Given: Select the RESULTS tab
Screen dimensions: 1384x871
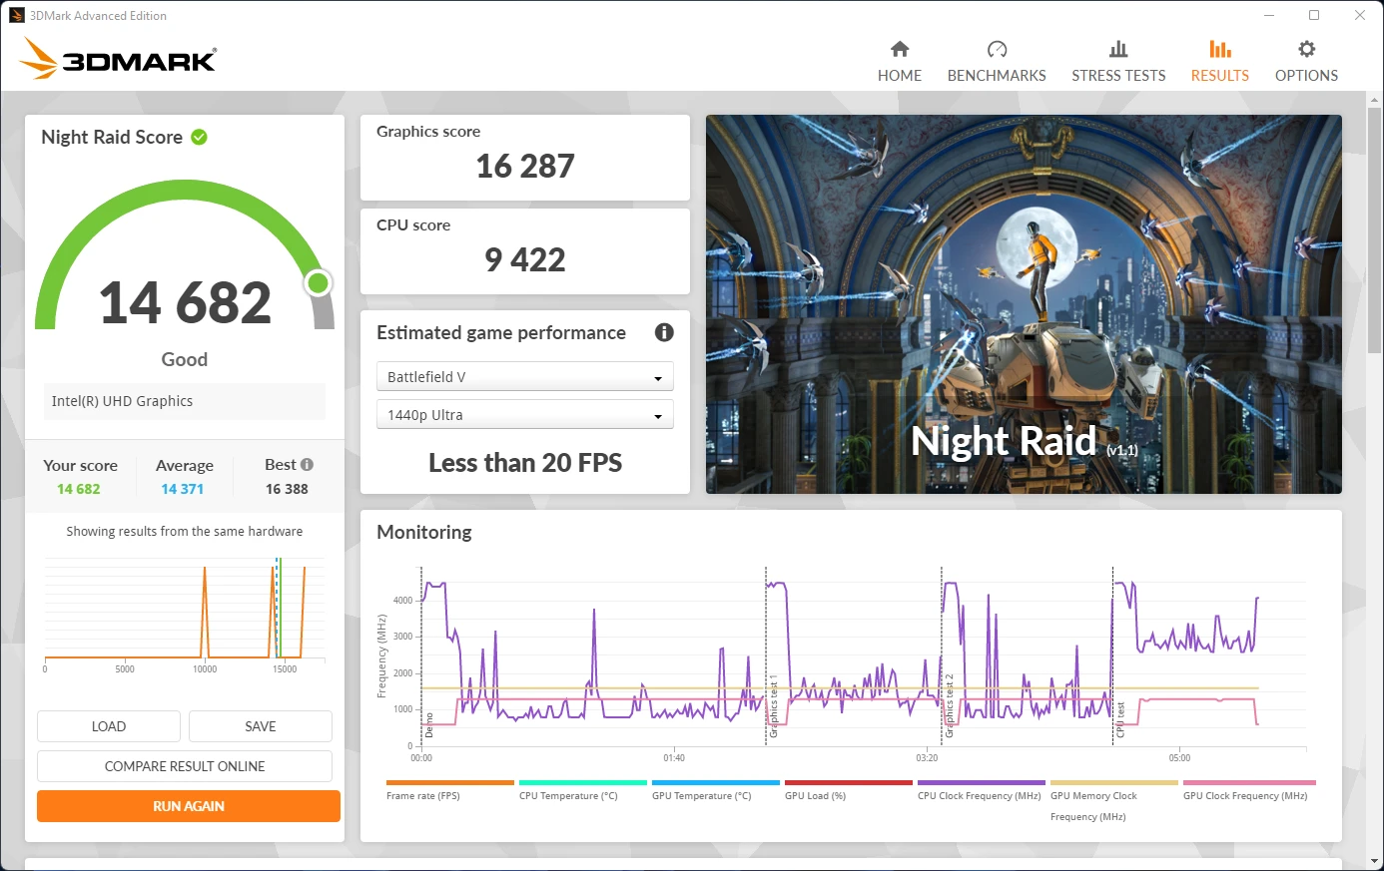Looking at the screenshot, I should point(1220,61).
